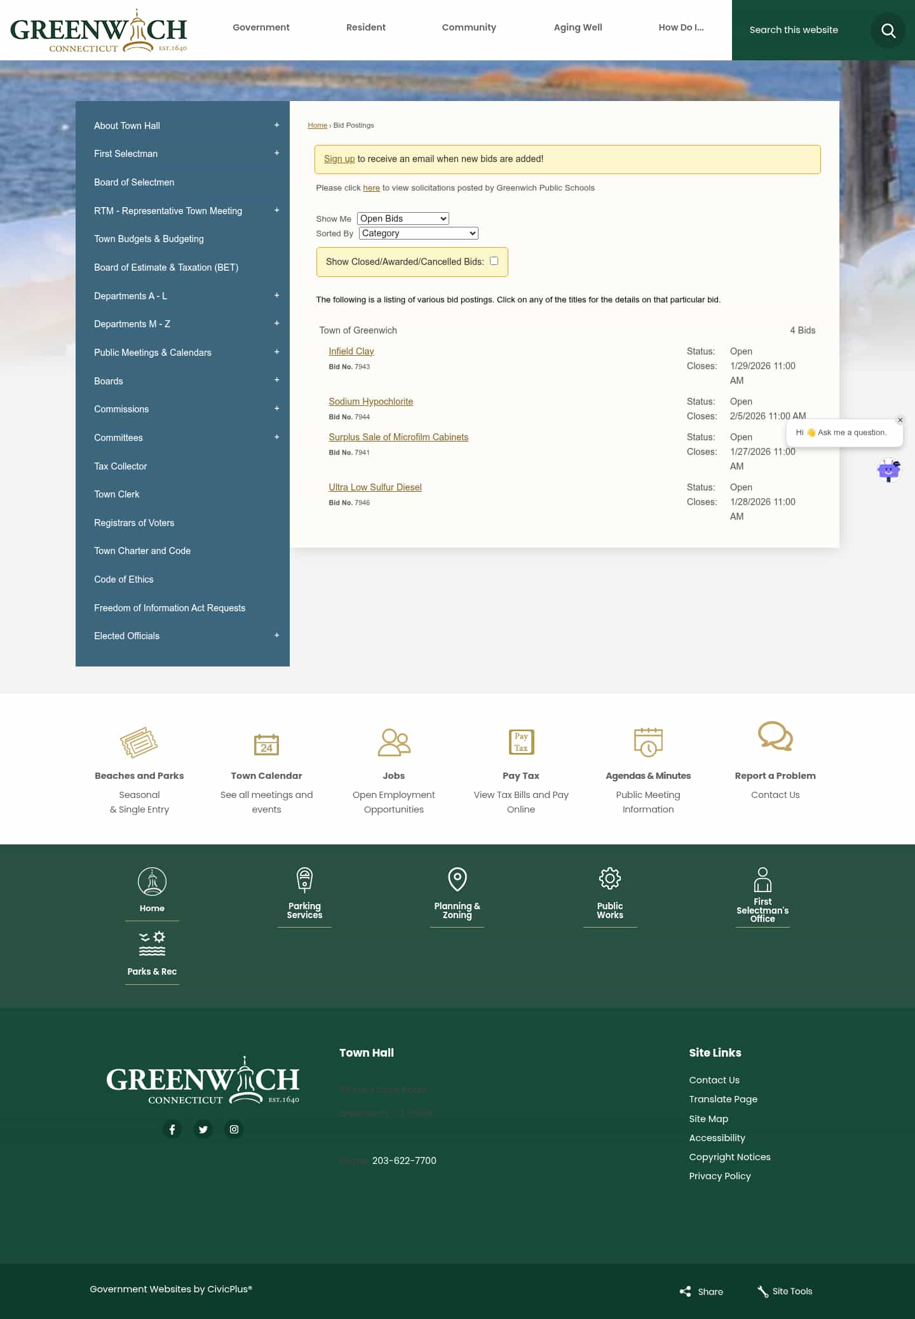The image size is (915, 1319).
Task: Open Contact Us under Site Links
Action: click(x=714, y=1080)
